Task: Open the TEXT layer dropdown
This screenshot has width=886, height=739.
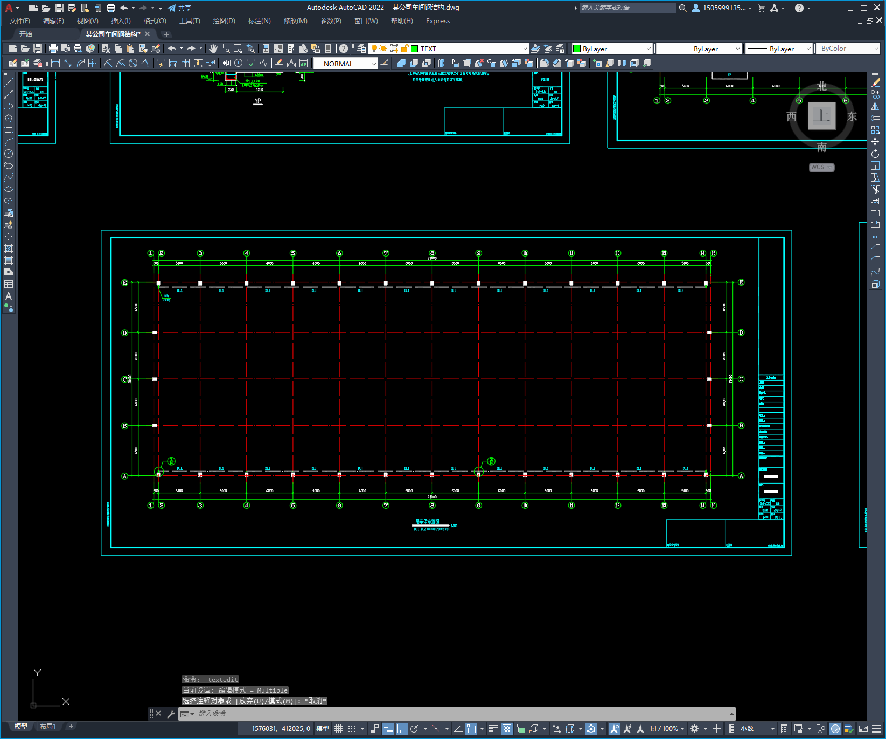Action: (x=525, y=49)
